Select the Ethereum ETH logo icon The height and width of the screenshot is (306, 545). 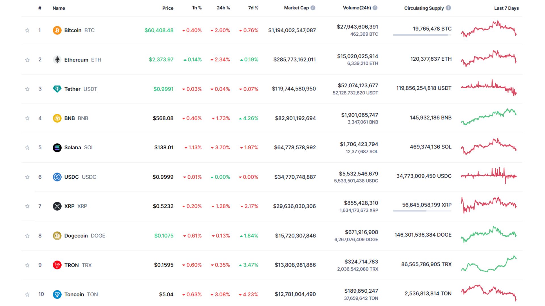(57, 59)
